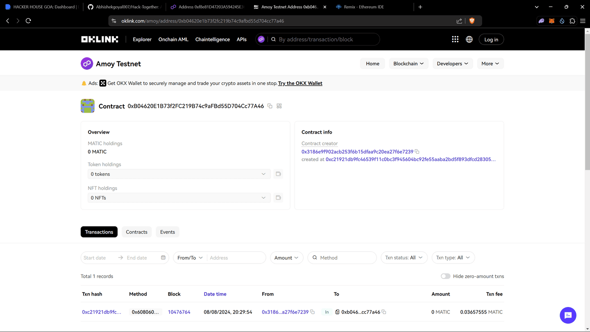Show the contract address QR code
Viewport: 590px width, 332px height.
click(279, 106)
